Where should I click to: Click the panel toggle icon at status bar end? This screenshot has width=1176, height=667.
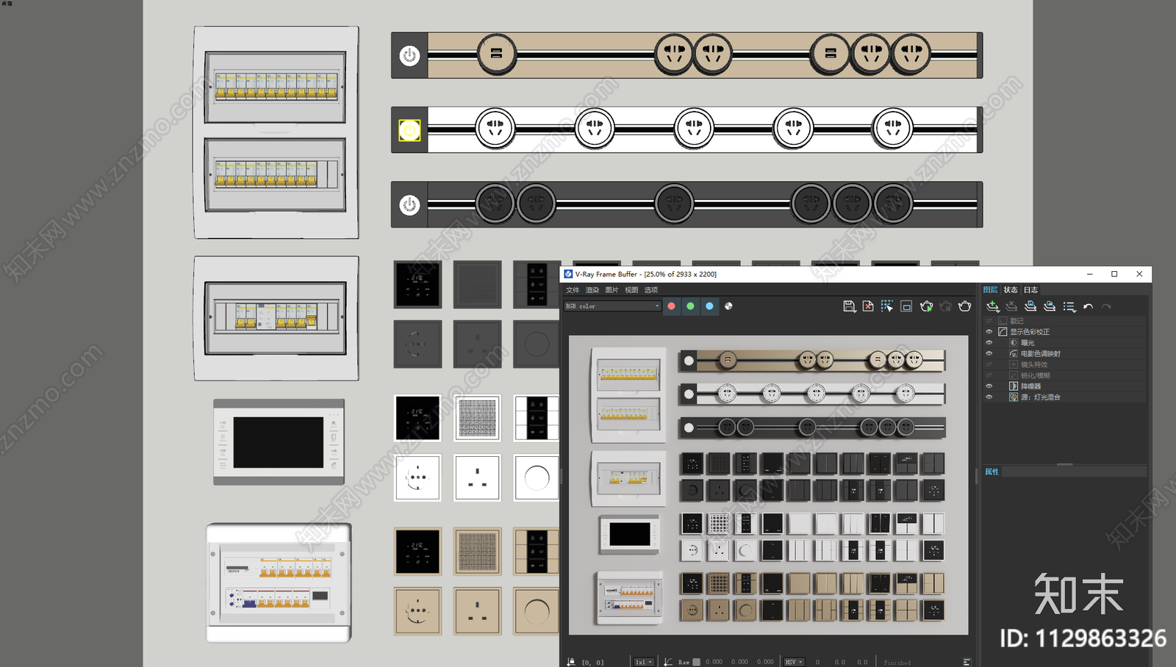[967, 662]
